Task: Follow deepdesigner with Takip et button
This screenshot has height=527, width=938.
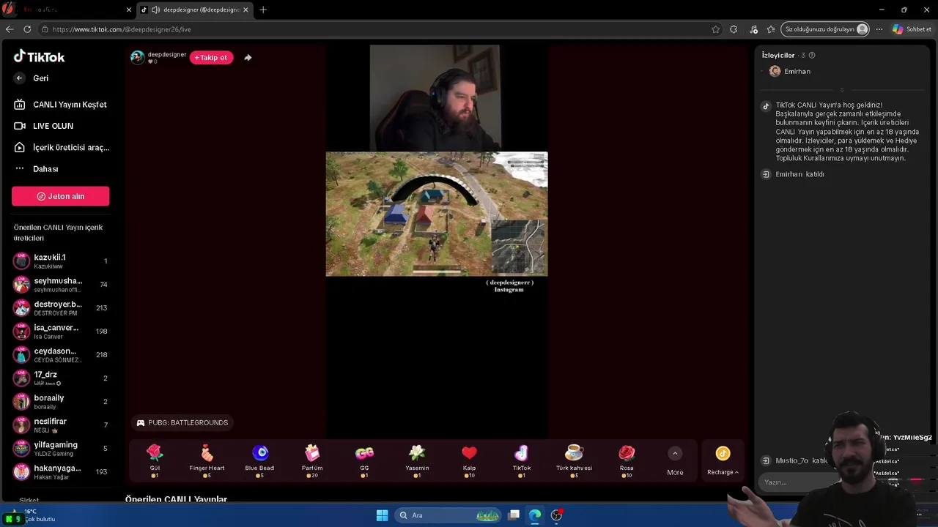Action: pos(211,58)
